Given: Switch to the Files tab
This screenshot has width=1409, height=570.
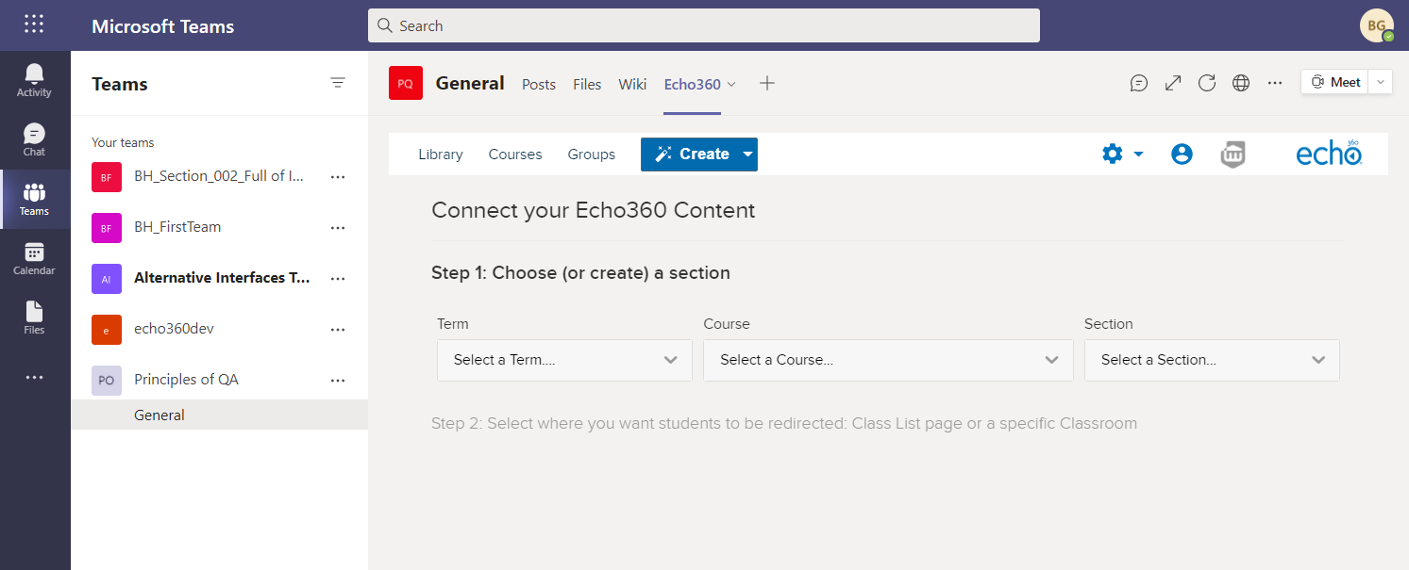Looking at the screenshot, I should (x=587, y=84).
